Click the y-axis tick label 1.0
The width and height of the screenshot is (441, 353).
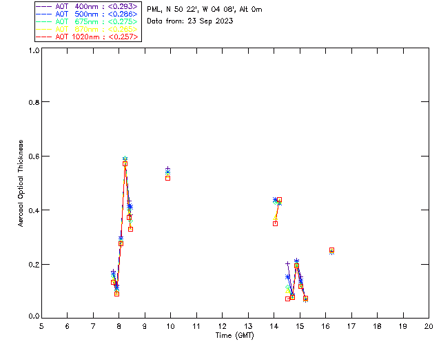coord(34,50)
